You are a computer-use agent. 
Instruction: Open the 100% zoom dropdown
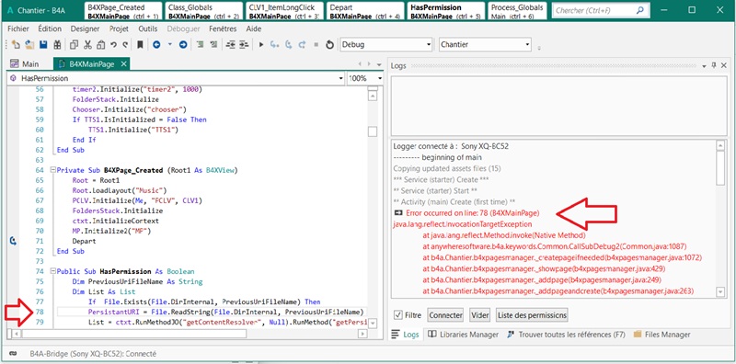(x=365, y=78)
